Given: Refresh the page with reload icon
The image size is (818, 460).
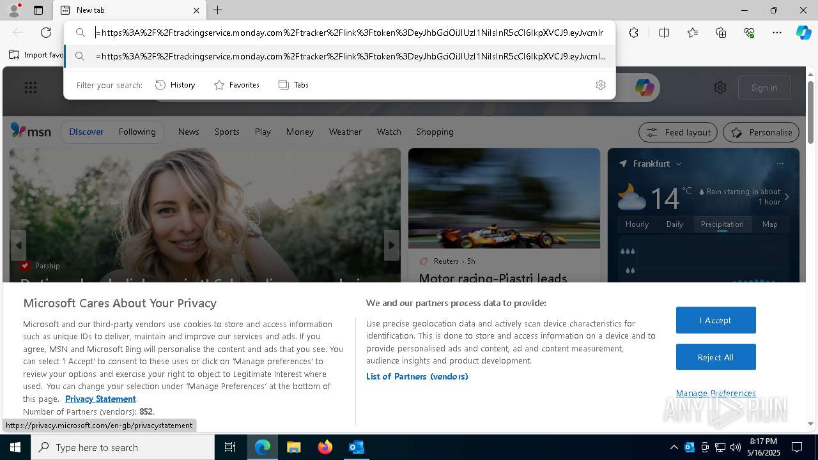Looking at the screenshot, I should [x=46, y=33].
